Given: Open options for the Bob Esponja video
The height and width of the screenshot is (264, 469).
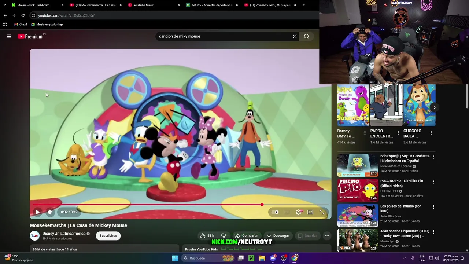Looking at the screenshot, I should [x=433, y=157].
